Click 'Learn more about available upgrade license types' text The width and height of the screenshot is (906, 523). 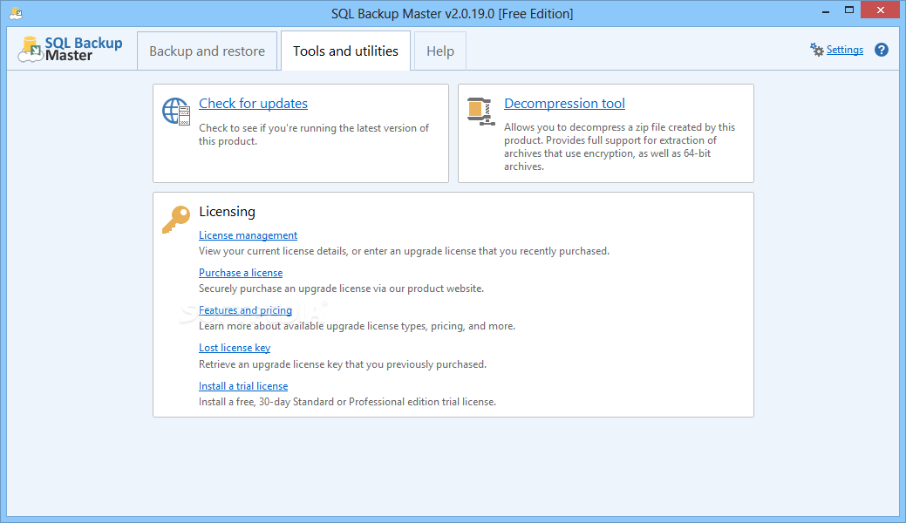click(357, 326)
